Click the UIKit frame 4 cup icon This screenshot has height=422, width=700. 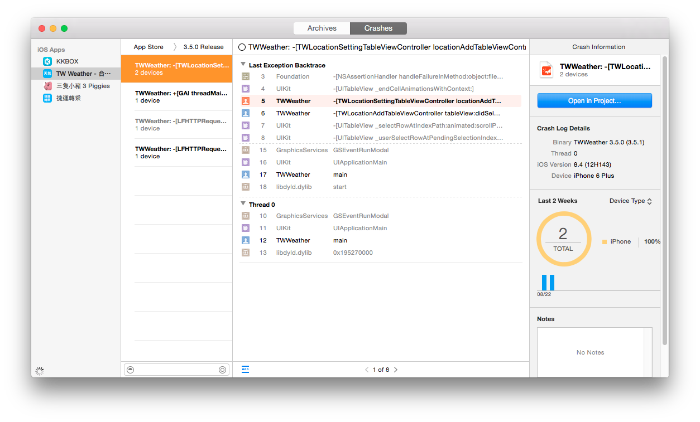pos(246,89)
